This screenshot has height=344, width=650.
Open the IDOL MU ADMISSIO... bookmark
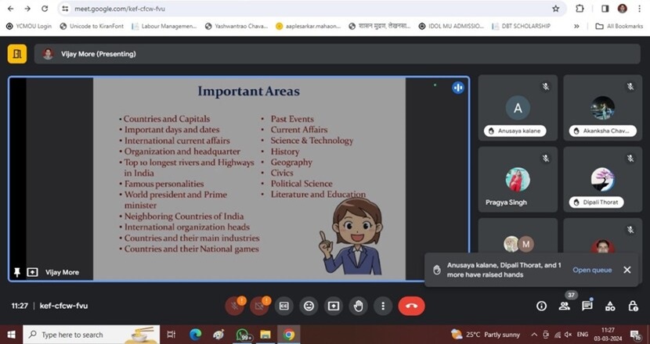451,26
